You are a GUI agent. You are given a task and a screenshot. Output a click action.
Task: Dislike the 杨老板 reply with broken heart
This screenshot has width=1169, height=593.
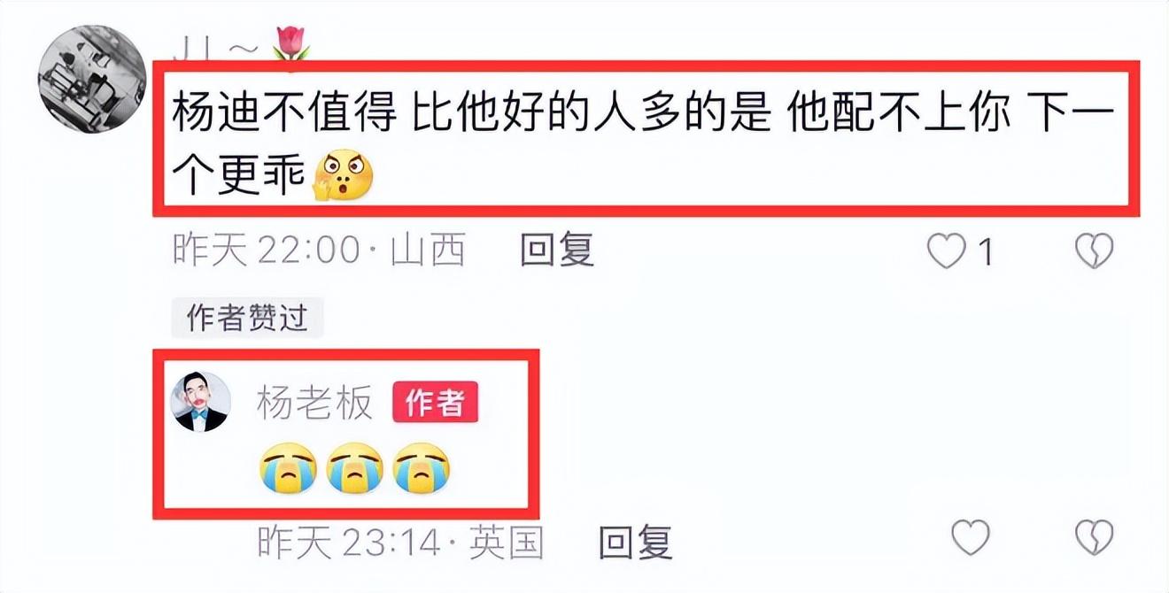pos(1094,537)
